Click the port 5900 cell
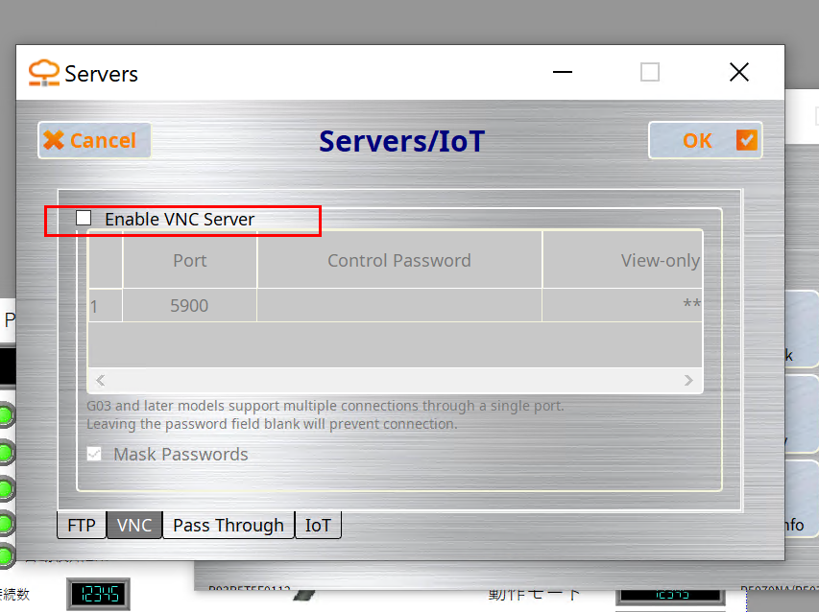This screenshot has height=612, width=819. [189, 306]
